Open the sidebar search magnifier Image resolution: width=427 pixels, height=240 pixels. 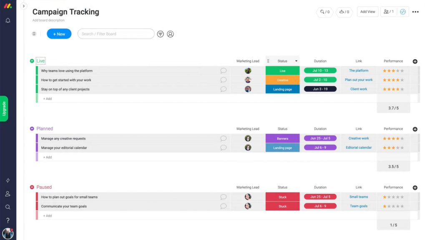[8, 207]
